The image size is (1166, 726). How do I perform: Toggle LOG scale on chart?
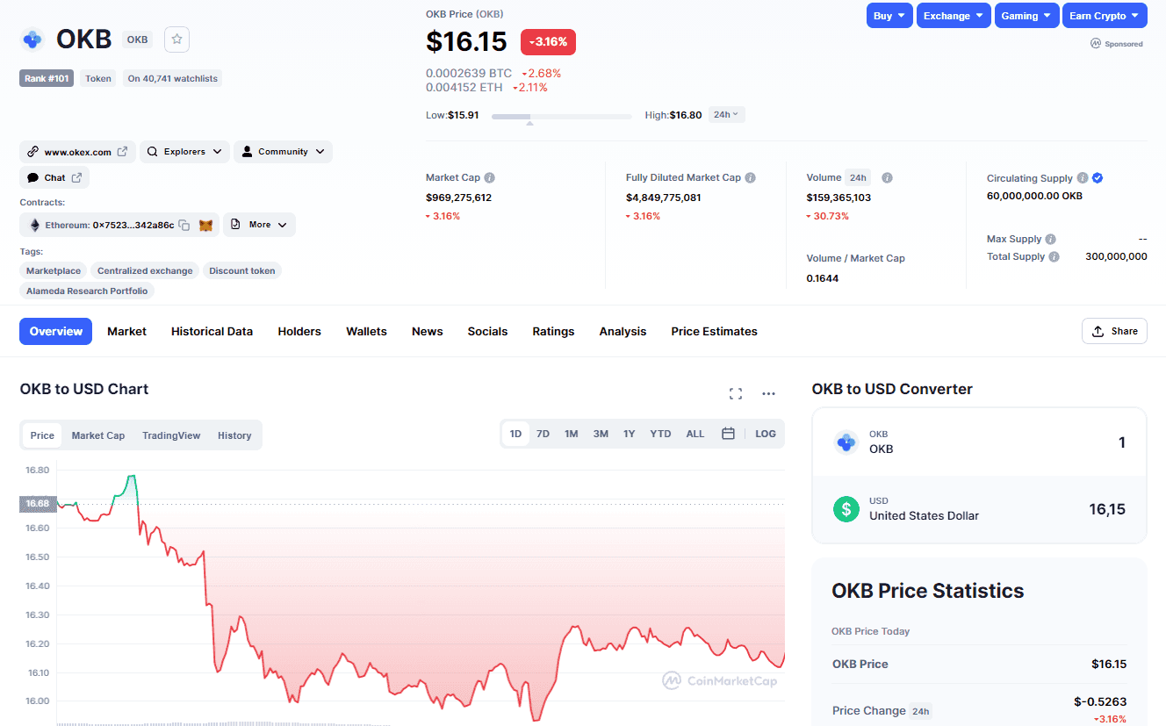click(x=766, y=434)
